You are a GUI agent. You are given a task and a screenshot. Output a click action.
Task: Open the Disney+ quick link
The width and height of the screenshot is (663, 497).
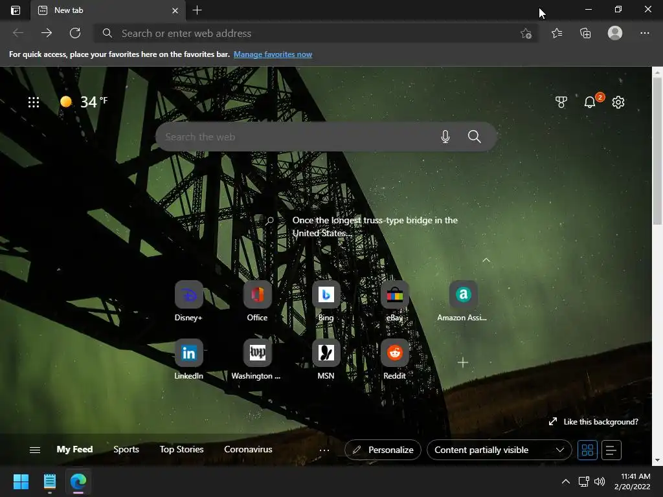coord(188,301)
